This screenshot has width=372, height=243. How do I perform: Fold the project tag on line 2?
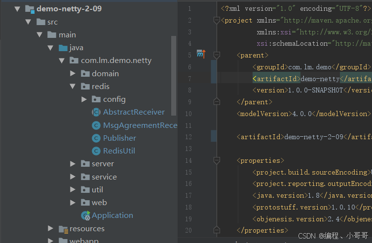[x=217, y=20]
